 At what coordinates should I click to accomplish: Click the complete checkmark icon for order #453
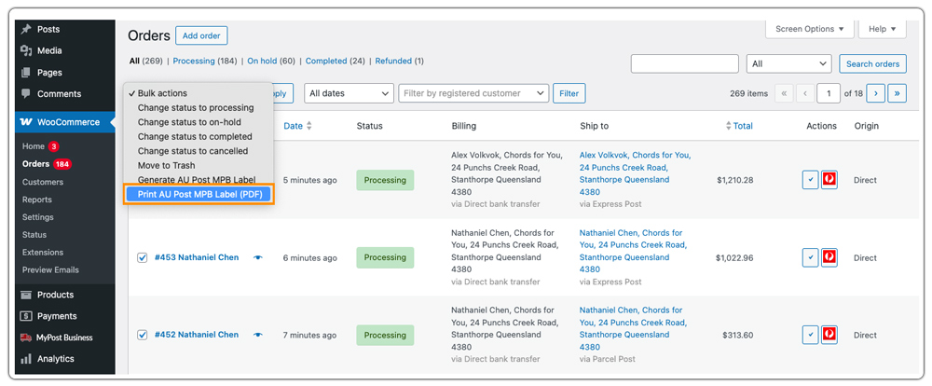pyautogui.click(x=810, y=257)
